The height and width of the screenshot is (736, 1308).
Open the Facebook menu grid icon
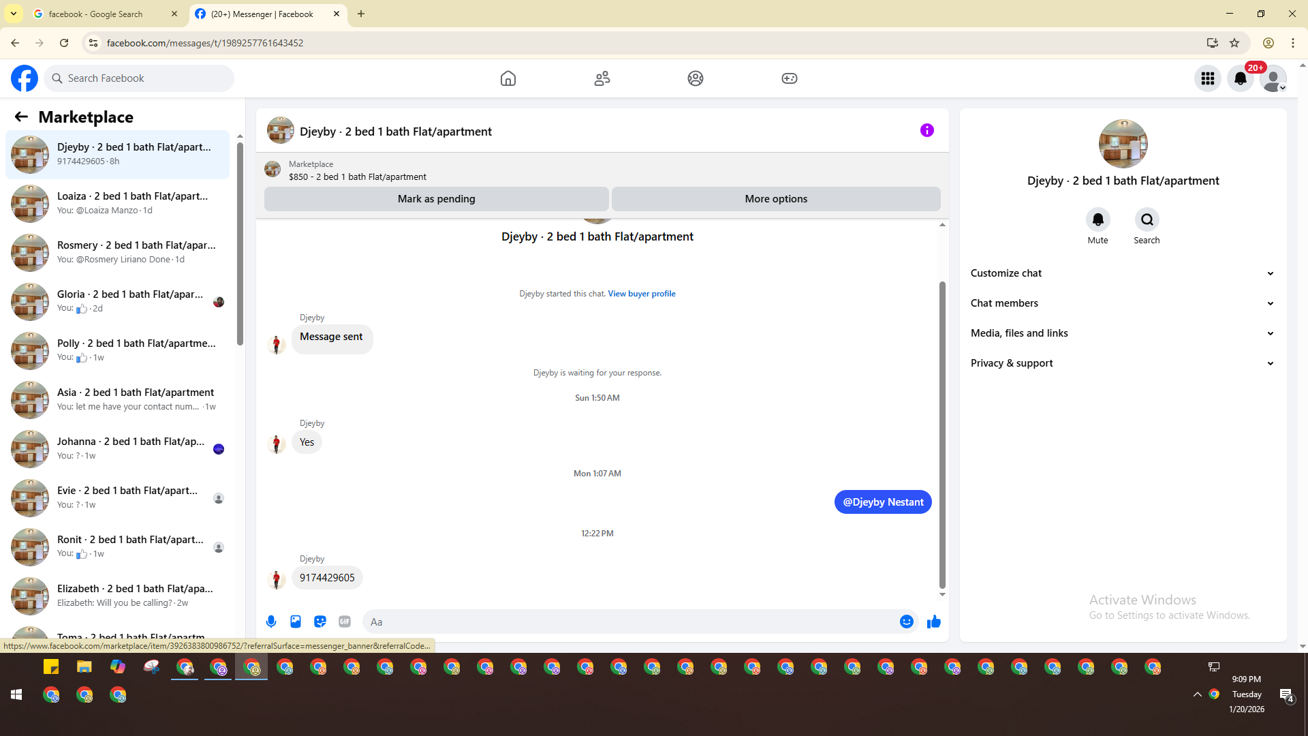(1208, 78)
